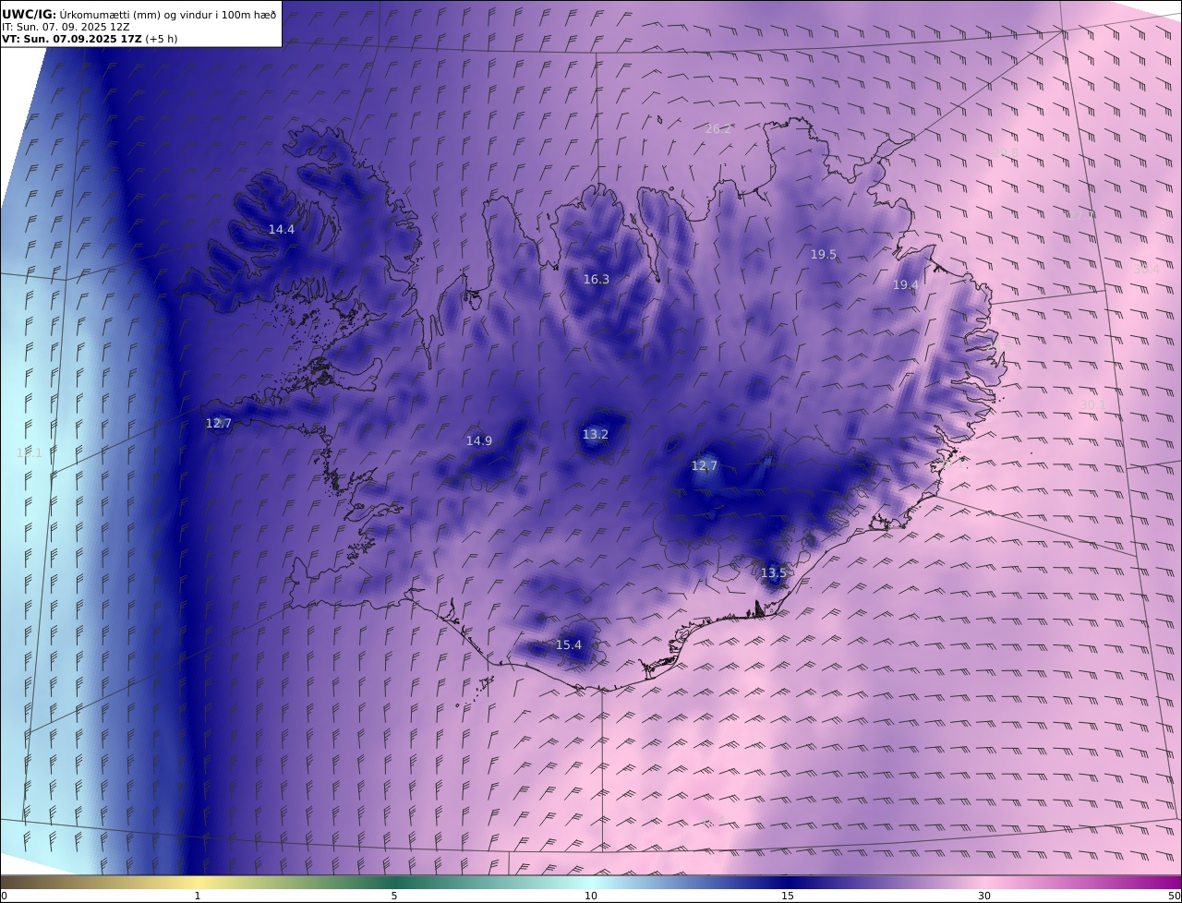Click the 12.7 value over the large glacier
Image resolution: width=1182 pixels, height=903 pixels.
click(x=705, y=465)
